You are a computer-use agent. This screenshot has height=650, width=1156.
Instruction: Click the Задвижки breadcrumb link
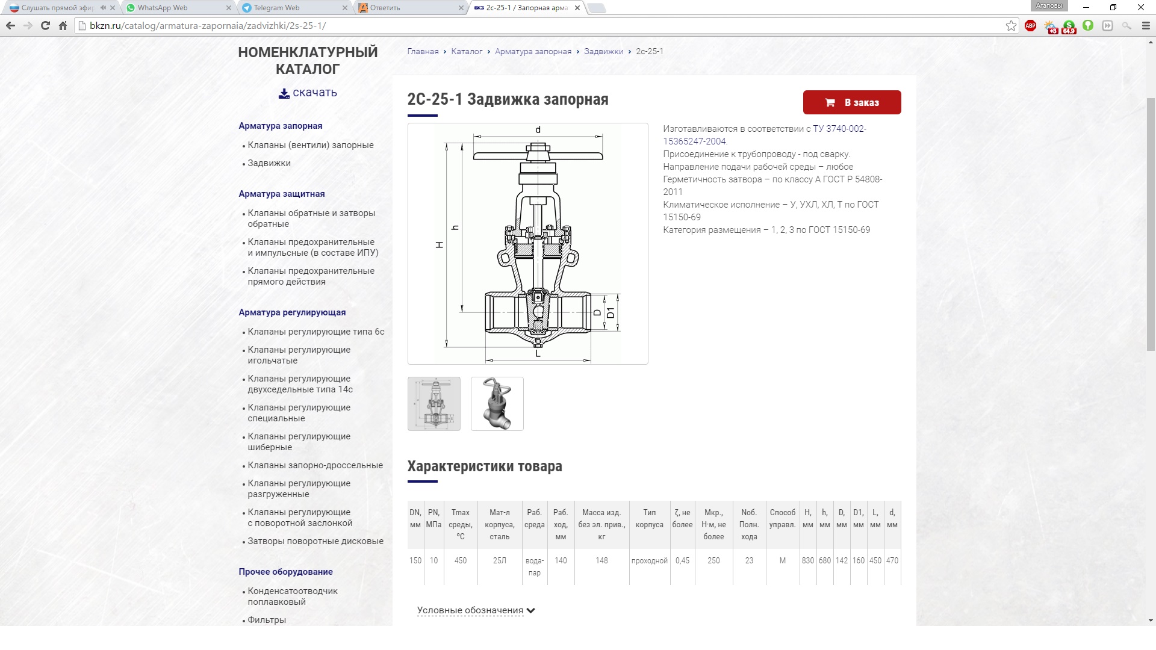click(x=603, y=52)
